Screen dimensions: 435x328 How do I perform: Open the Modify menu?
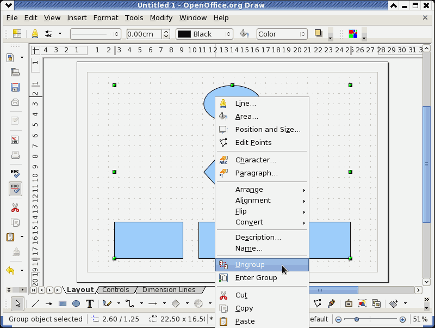coord(161,18)
